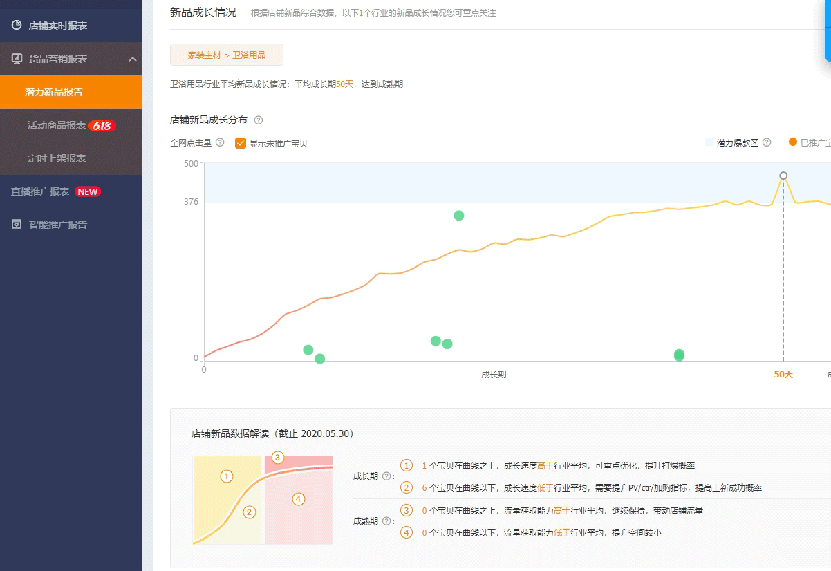Click help icon next to 成长期 label
Image resolution: width=831 pixels, height=571 pixels.
coord(386,476)
